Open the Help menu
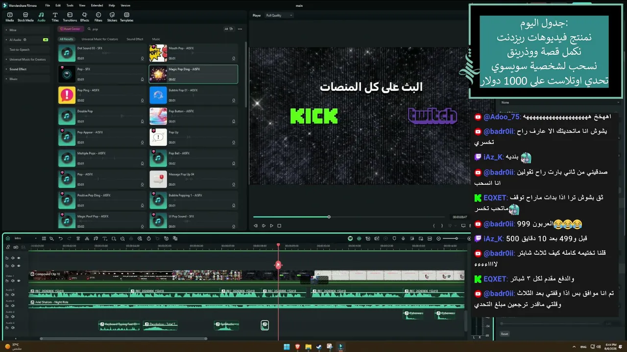The width and height of the screenshot is (627, 352). (x=112, y=5)
